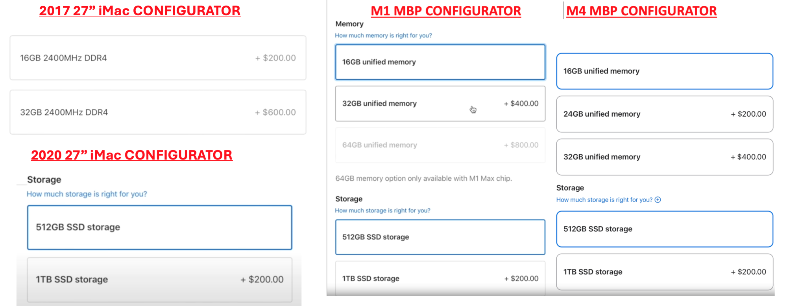
Task: Choose 512GB SSD storage in 2020 iMac configurator
Action: (x=159, y=227)
